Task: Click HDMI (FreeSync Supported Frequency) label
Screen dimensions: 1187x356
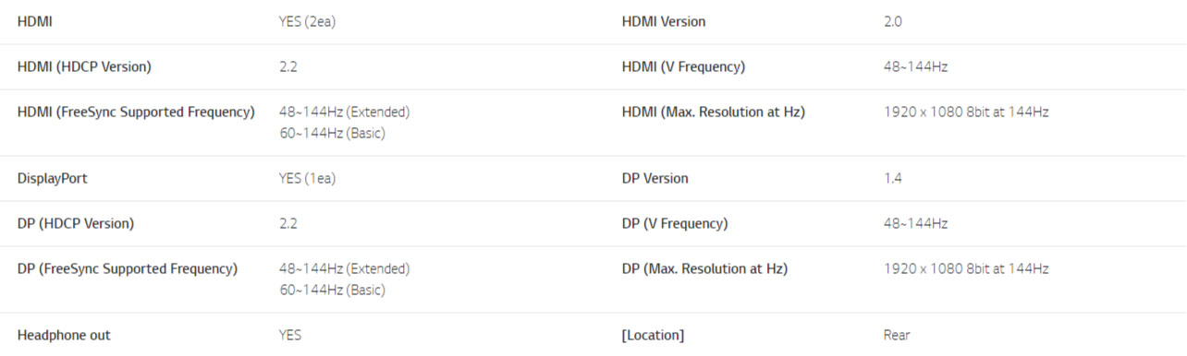Action: point(136,112)
